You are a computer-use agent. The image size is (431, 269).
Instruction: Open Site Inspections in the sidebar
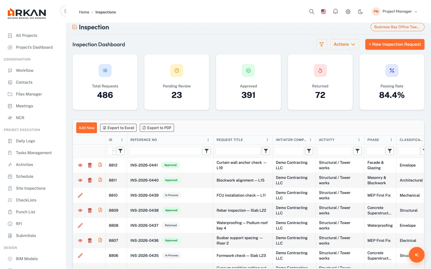point(30,188)
